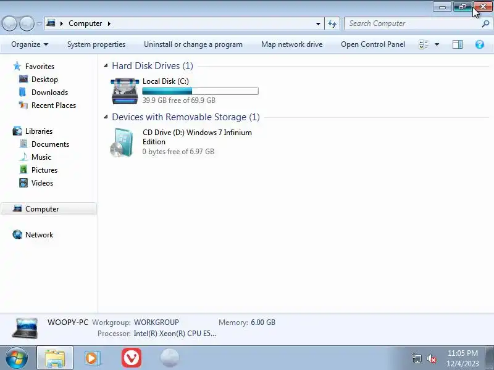Select Favorites in the navigation pane

[x=40, y=67]
